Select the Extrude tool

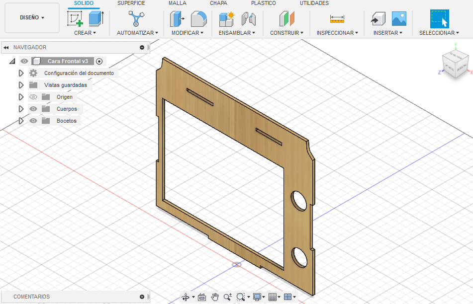point(96,19)
